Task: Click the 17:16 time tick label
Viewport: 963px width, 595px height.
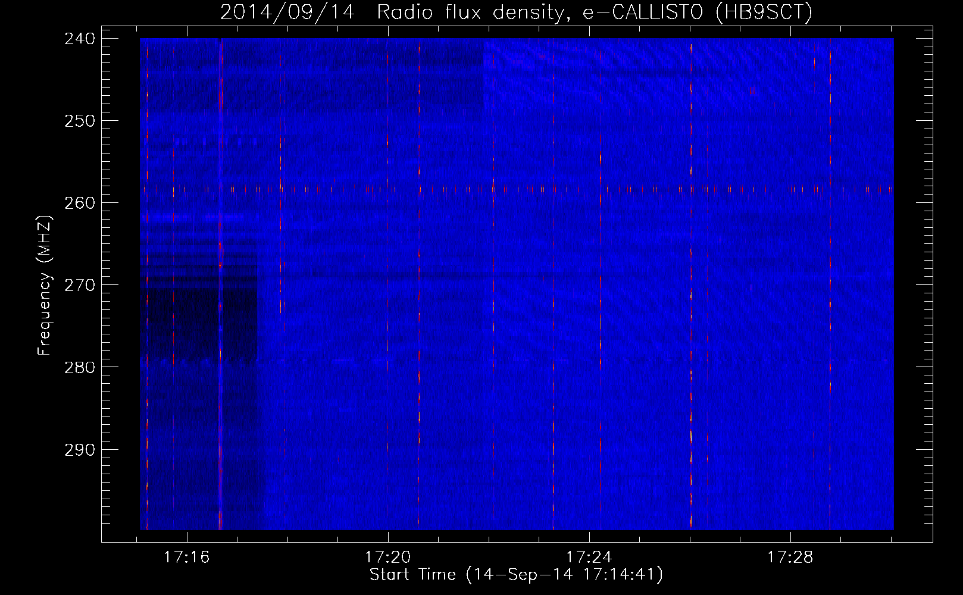Action: (x=187, y=558)
